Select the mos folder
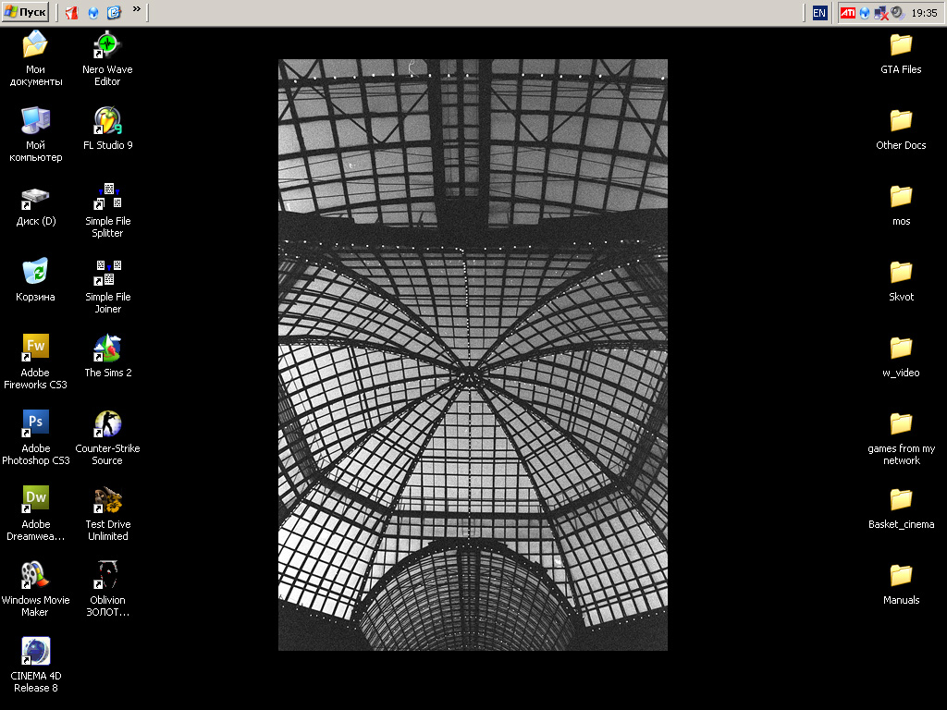The image size is (947, 710). point(901,205)
